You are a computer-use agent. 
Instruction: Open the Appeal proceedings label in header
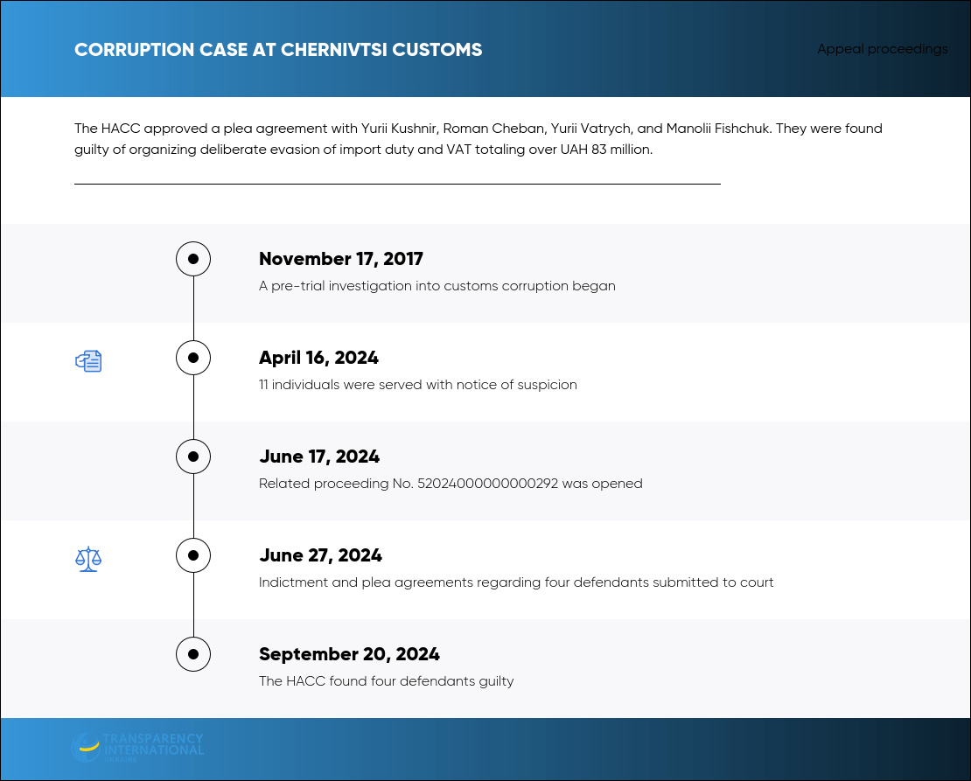pos(883,49)
